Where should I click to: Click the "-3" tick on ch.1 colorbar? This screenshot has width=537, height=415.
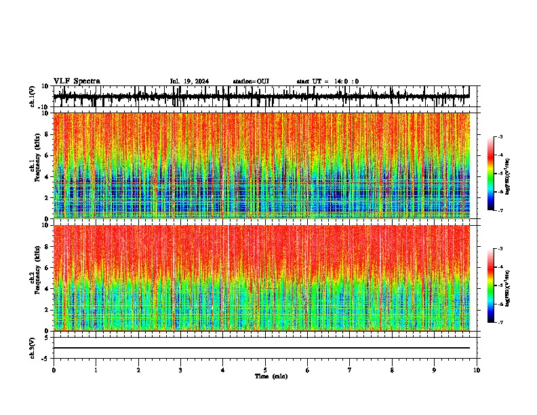[500, 137]
